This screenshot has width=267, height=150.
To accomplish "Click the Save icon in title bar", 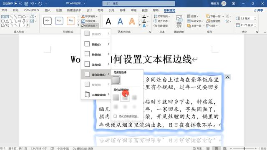I will (26, 3).
